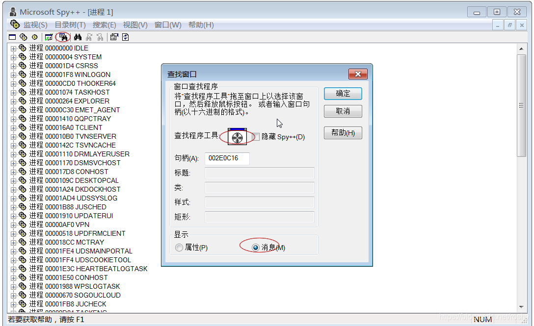Click gear icon of process 000001D4 CSRSS

click(x=23, y=66)
